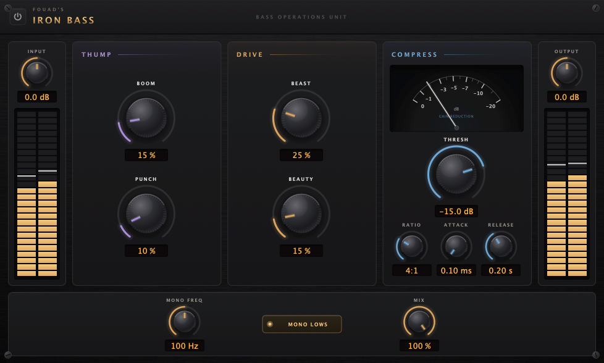Viewport: 604px width, 363px height.
Task: Click the MIX knob
Action: 419,322
